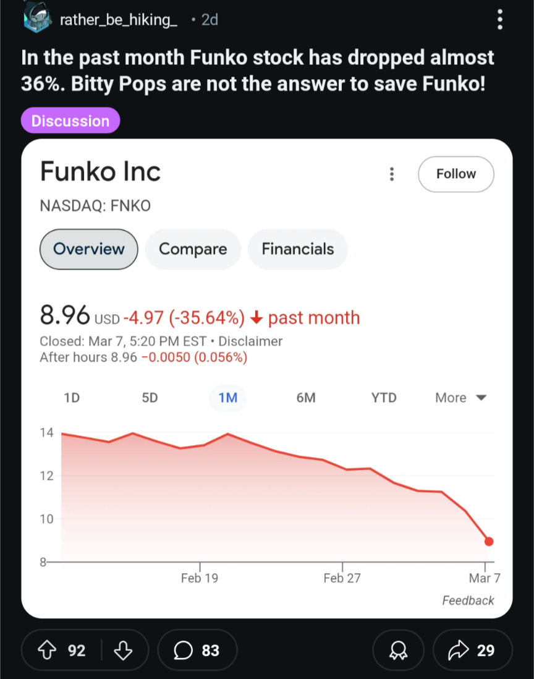
Task: Tap rather_be_hiking_ user avatar
Action: [37, 17]
